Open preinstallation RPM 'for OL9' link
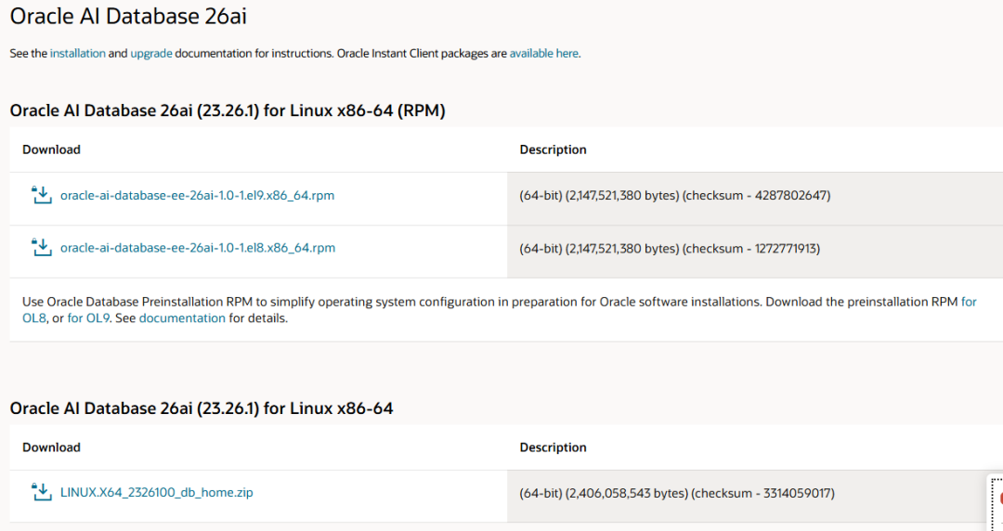This screenshot has width=1003, height=531. coord(88,318)
